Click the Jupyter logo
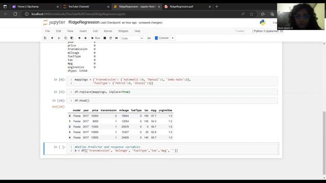326x183 pixels. (54, 22)
